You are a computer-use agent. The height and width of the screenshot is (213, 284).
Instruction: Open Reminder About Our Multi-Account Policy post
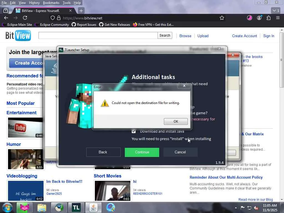point(226,177)
